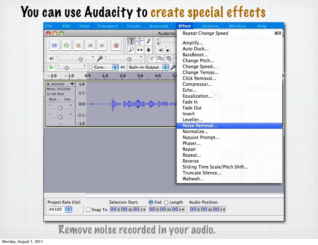Select the Length radio button

point(166,202)
